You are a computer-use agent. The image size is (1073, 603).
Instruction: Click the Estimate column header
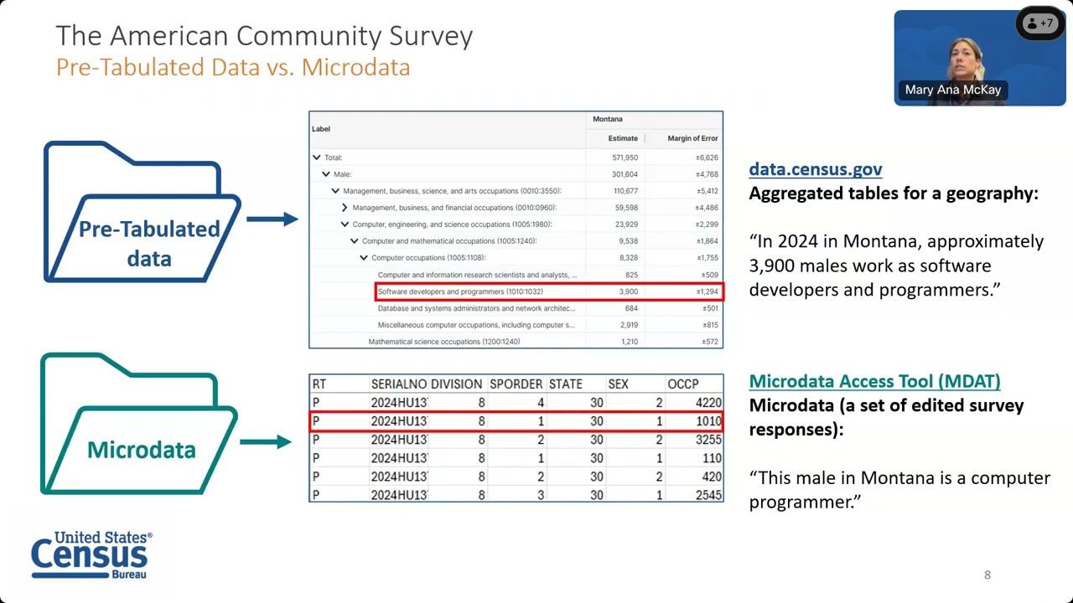pos(623,138)
